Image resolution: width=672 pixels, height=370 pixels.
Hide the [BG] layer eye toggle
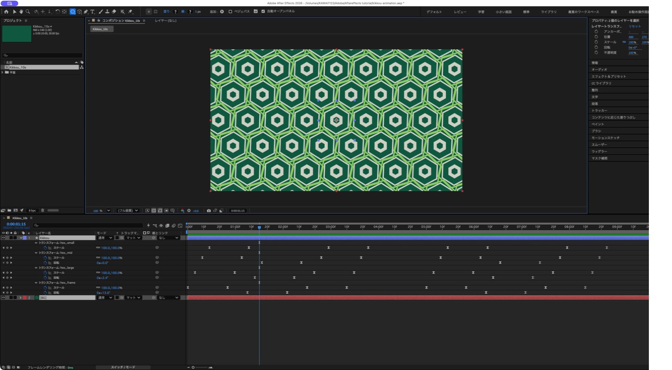click(3, 298)
